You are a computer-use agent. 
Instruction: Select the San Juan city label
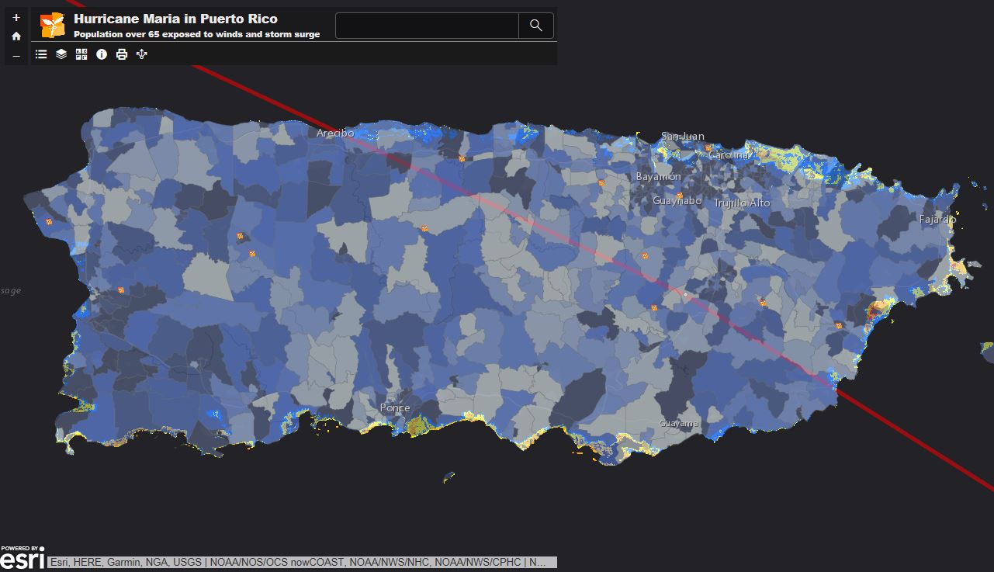click(x=683, y=137)
